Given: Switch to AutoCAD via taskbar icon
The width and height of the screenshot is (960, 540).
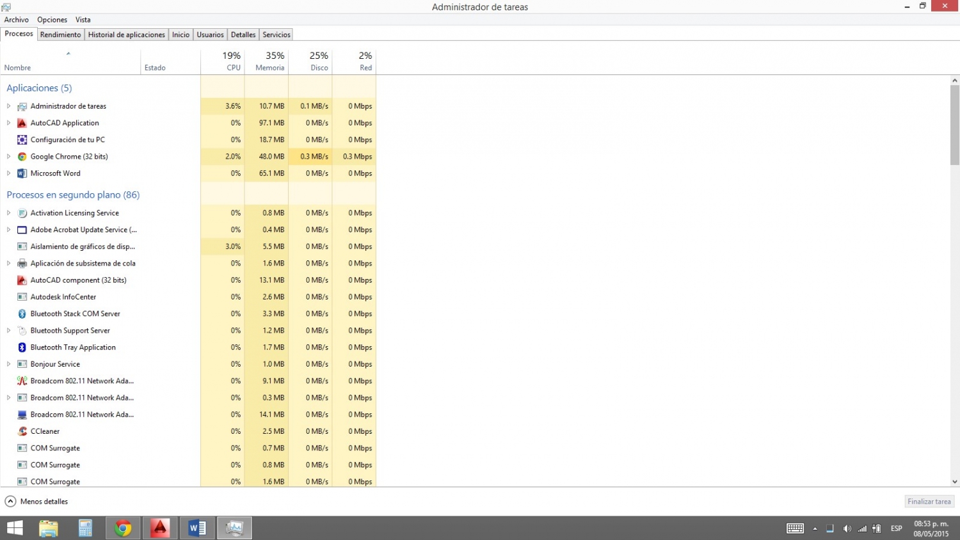Looking at the screenshot, I should click(x=160, y=528).
